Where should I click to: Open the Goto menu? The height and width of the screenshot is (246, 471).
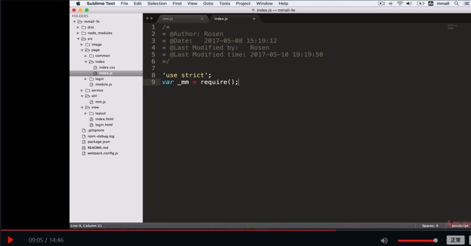pos(208,3)
